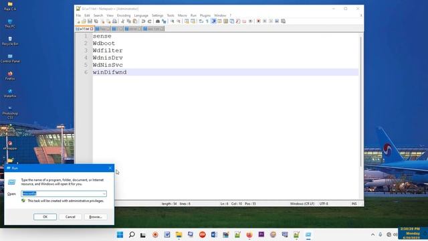Viewport: 428px width, 241px height.
Task: Save the current file in Notepad++
Action: [90, 21]
